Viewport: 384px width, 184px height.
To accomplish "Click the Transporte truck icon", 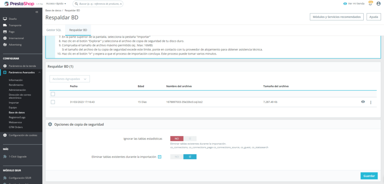I will point(5,25).
